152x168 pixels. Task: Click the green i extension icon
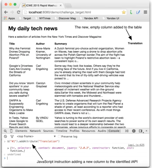(131, 12)
